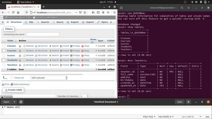Open system volume indicator

(196, 2)
